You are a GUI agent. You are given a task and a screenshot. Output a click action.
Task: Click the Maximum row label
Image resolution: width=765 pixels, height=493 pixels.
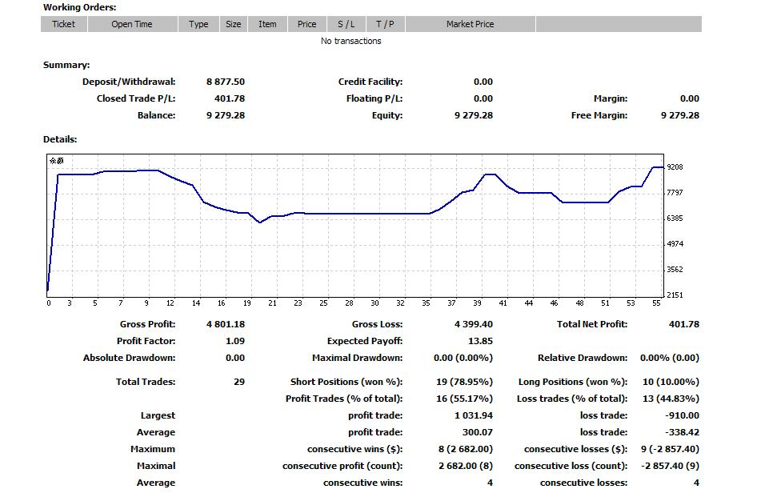[153, 449]
